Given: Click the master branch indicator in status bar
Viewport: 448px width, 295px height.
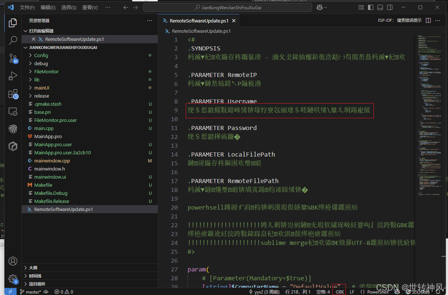Looking at the screenshot, I should (31, 292).
